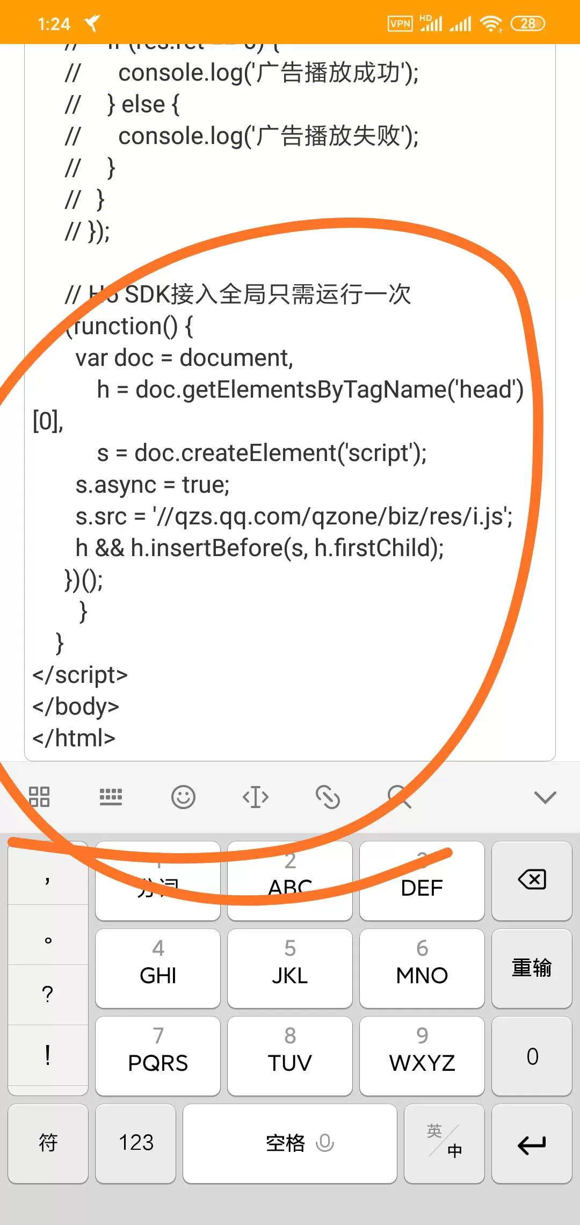Tap the '})();' line
The width and height of the screenshot is (580, 1225).
[x=84, y=580]
